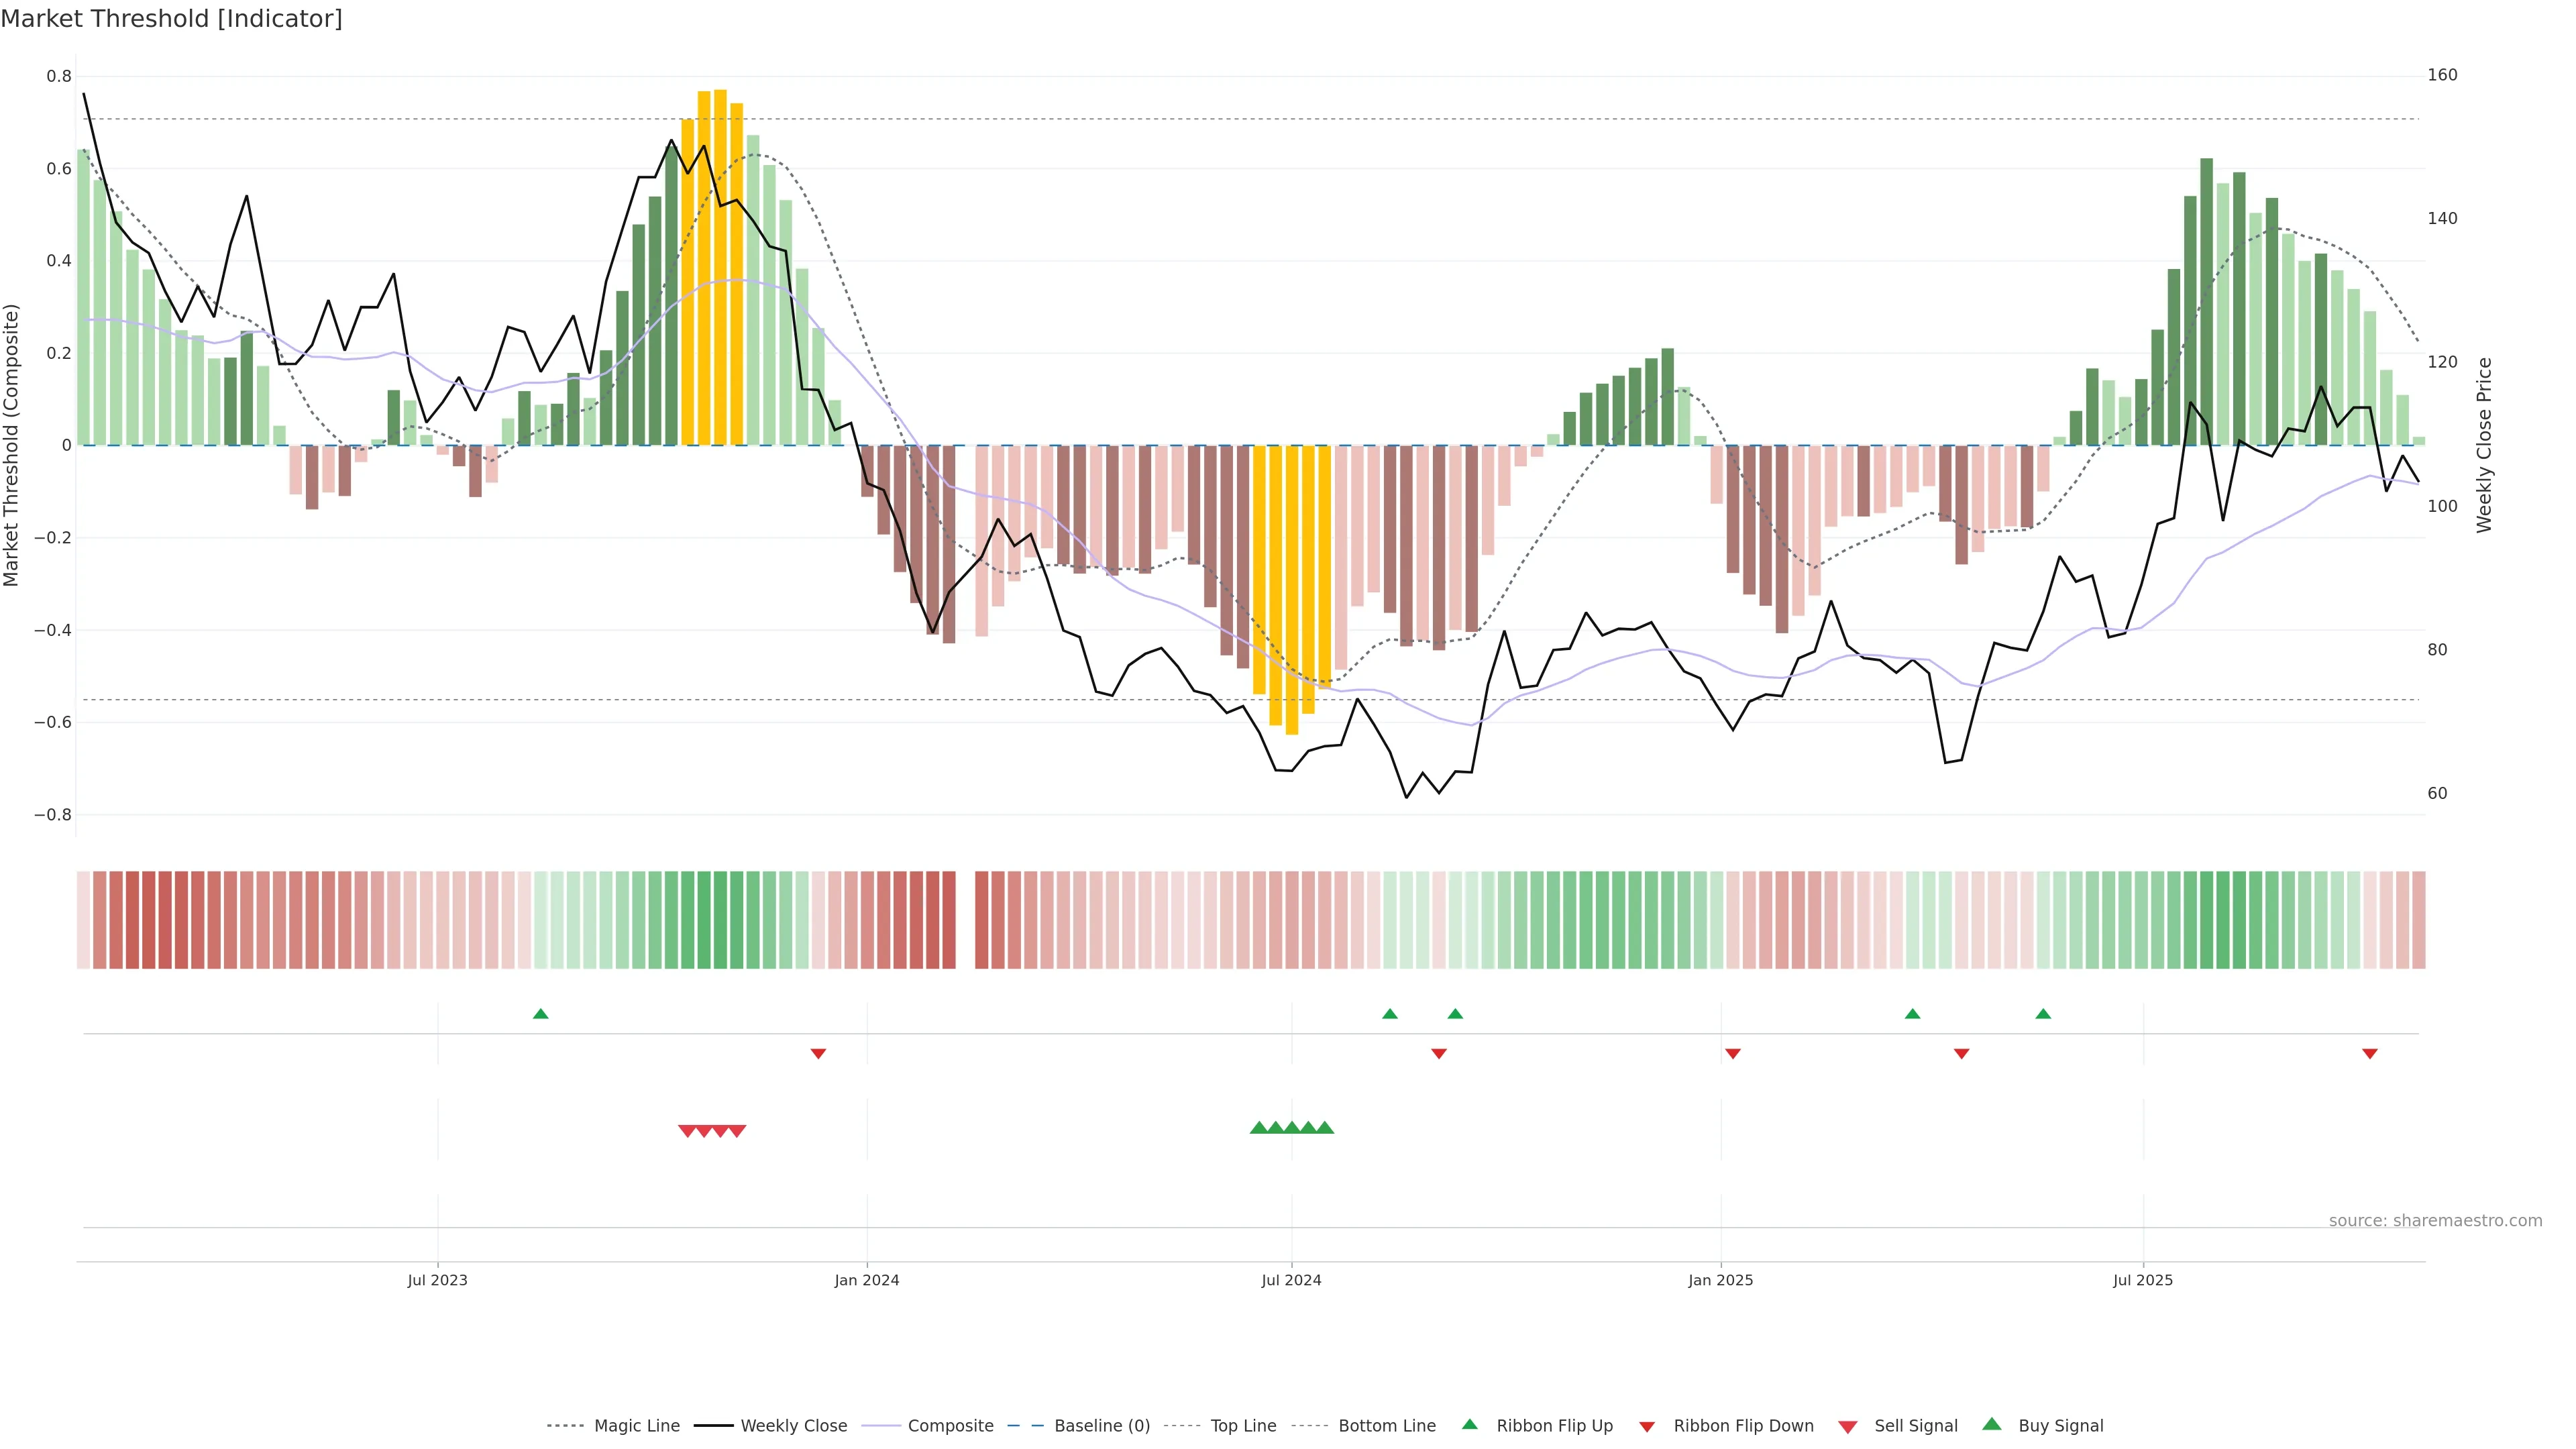
Task: Toggle Top Line legend entry
Action: (1243, 1426)
